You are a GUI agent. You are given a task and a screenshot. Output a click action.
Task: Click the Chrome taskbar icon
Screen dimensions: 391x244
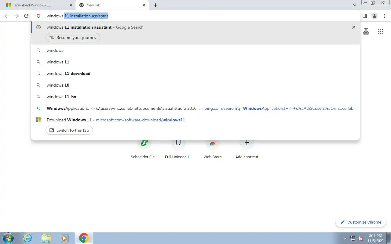84,238
